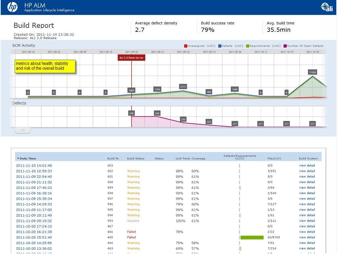Open build 2011-11-09 16:38:16
338x254 pixels.
34,193
